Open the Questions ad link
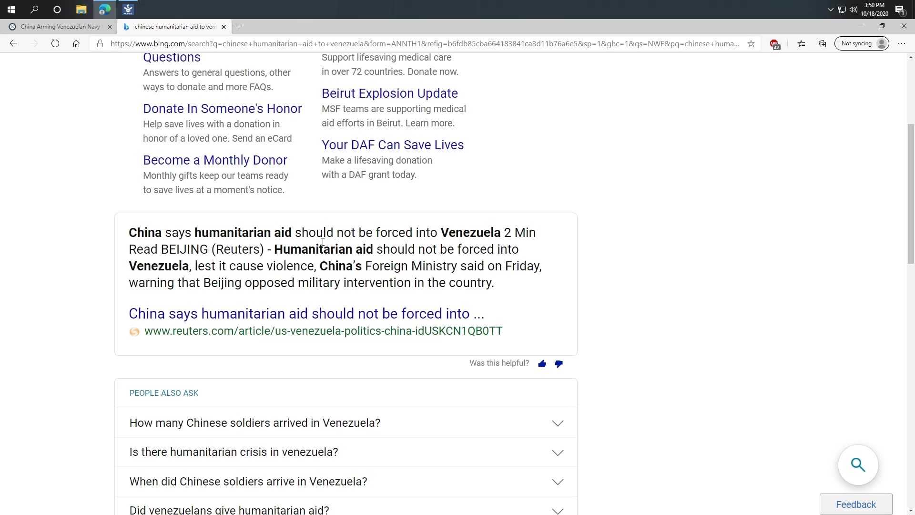Screen dimensions: 915x515 tap(172, 57)
